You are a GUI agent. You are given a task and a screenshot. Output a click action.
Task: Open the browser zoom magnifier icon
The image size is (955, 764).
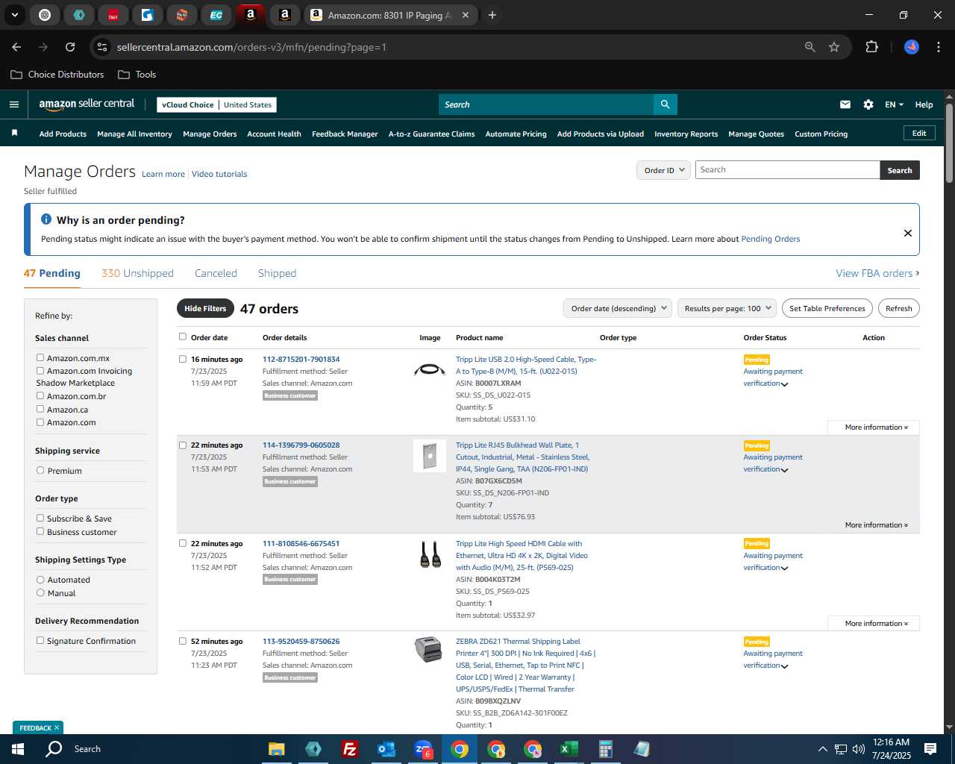coord(810,47)
